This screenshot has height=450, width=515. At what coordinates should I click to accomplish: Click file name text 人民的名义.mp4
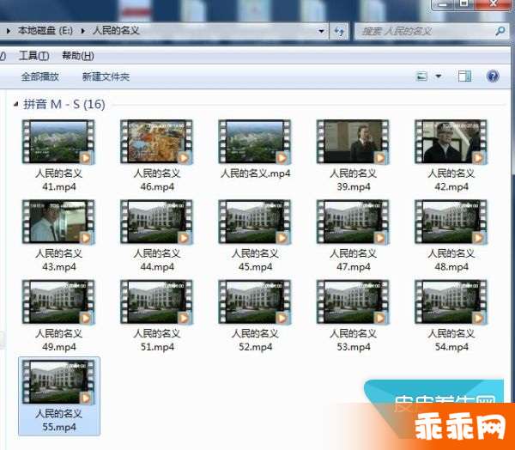[x=255, y=173]
